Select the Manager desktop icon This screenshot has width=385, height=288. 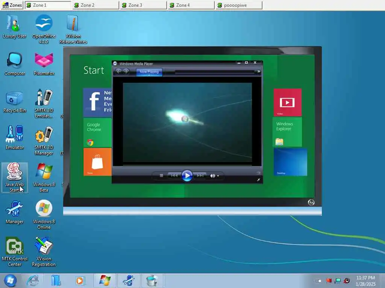(15, 212)
